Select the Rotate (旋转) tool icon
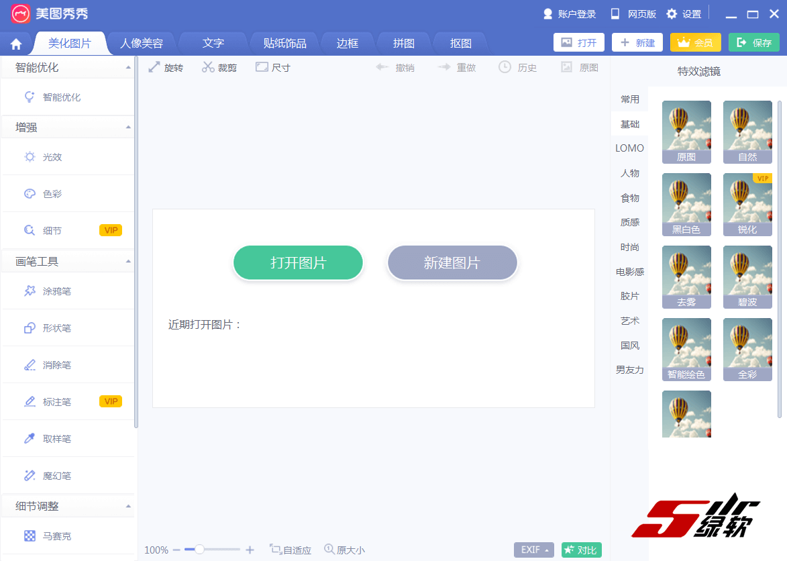The width and height of the screenshot is (787, 561). click(x=154, y=67)
